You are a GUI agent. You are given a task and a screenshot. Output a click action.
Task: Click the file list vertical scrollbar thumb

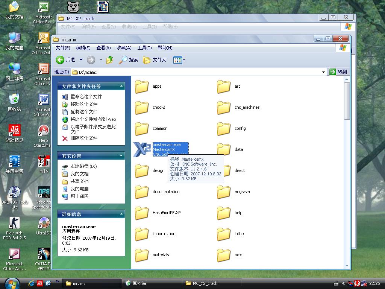(347, 101)
